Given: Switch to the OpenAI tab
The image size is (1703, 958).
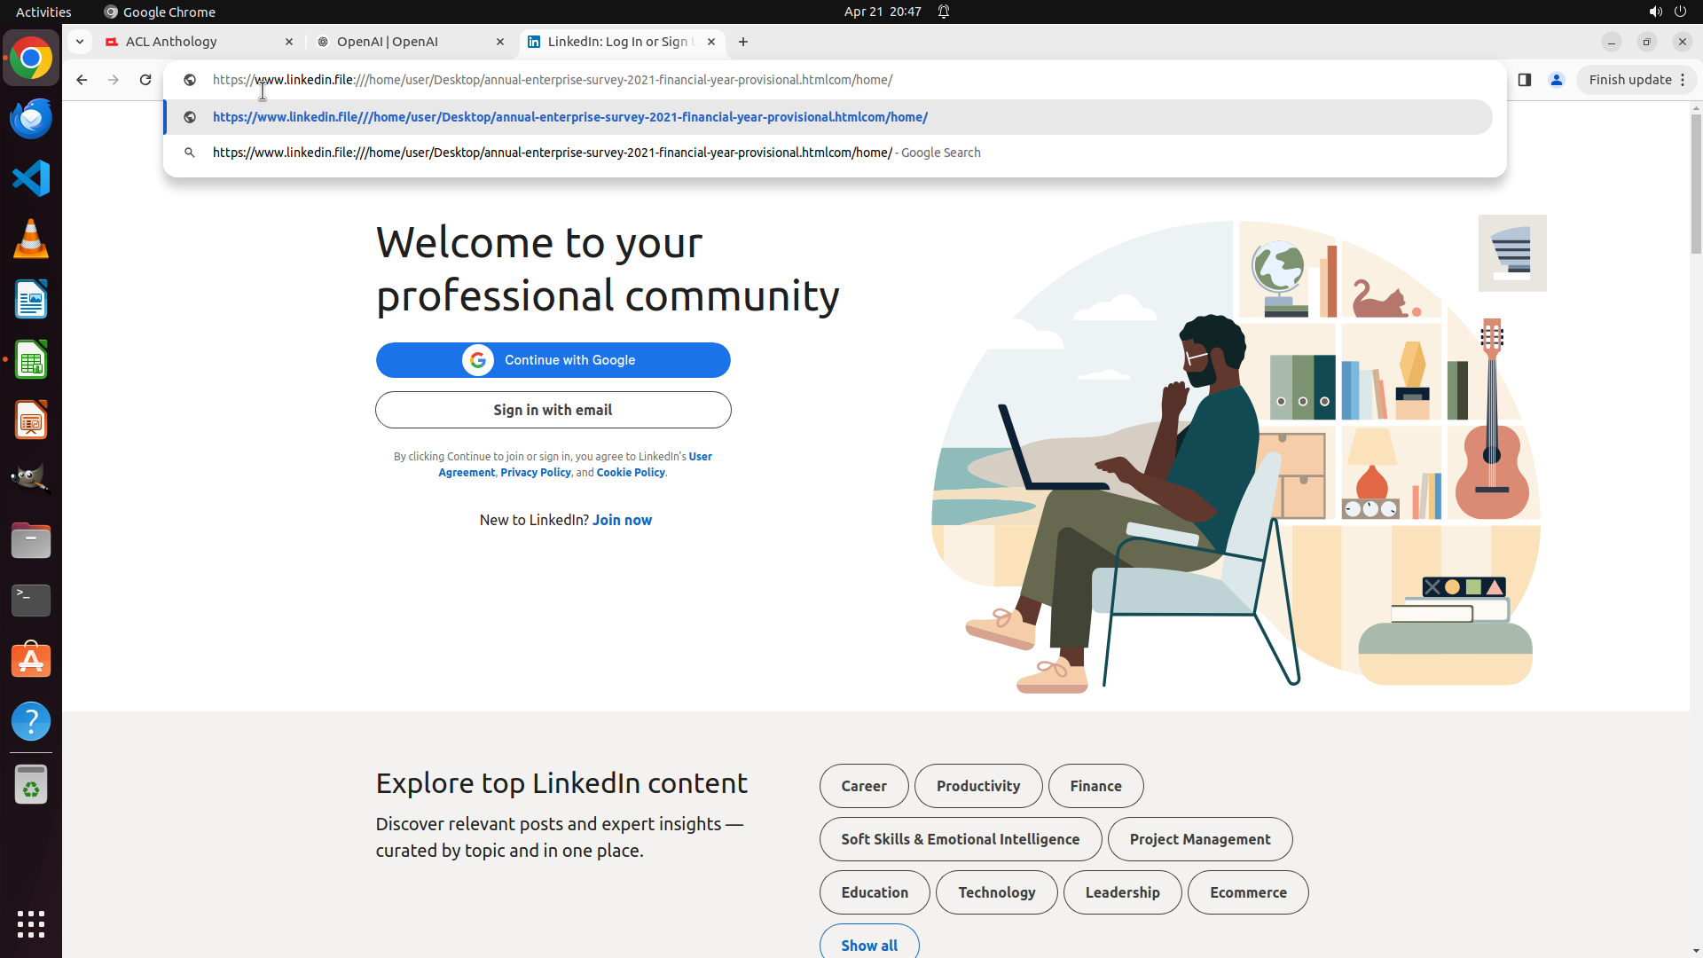Looking at the screenshot, I should pyautogui.click(x=399, y=42).
